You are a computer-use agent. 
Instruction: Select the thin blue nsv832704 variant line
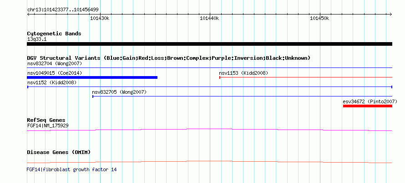pyautogui.click(x=209, y=67)
